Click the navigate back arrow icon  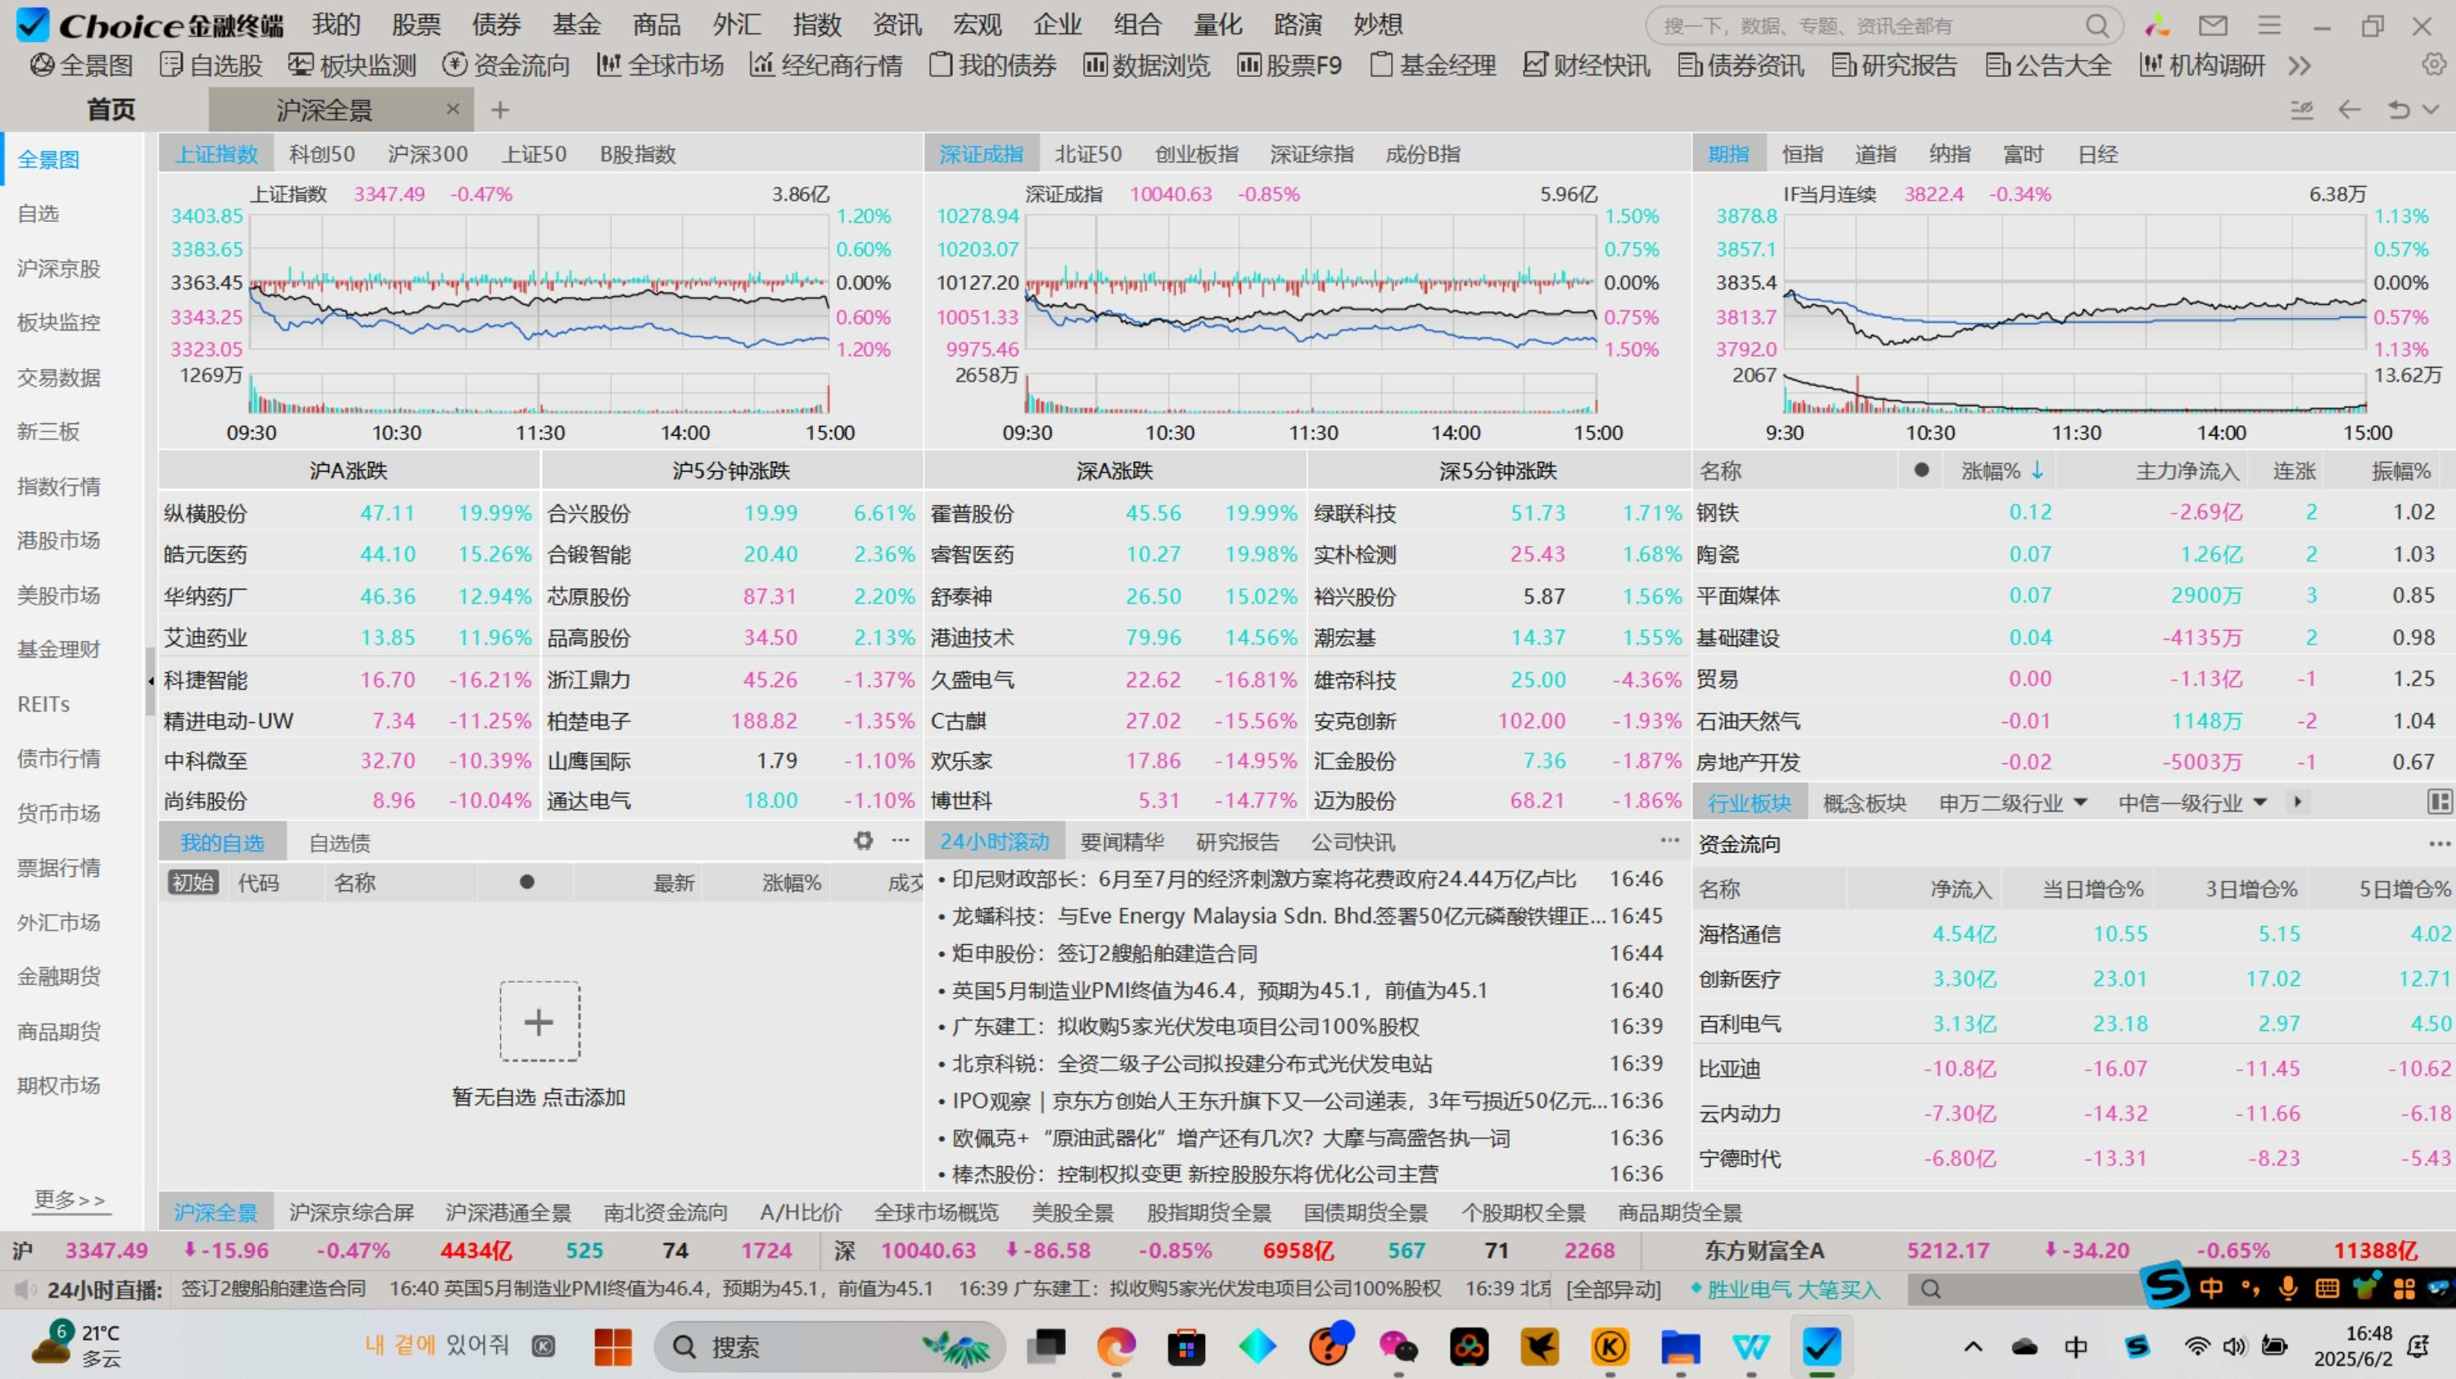coord(2350,110)
